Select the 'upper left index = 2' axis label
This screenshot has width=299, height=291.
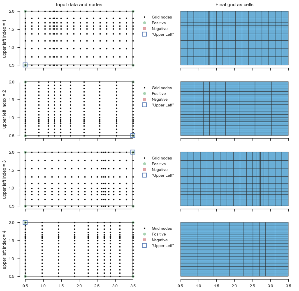(4, 109)
